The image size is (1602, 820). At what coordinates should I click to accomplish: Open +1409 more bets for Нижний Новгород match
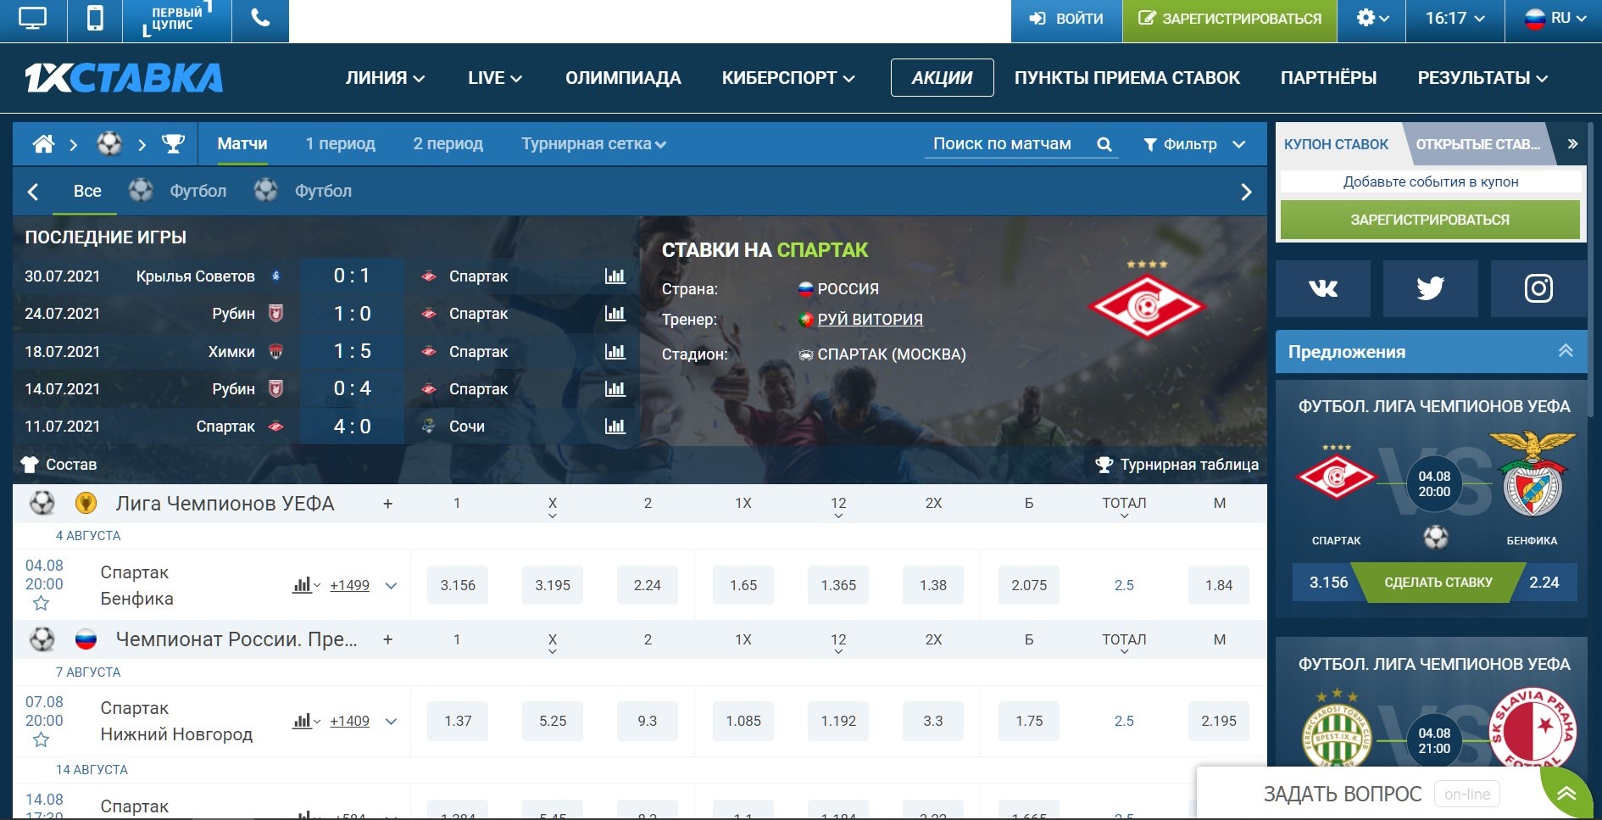[x=349, y=721]
